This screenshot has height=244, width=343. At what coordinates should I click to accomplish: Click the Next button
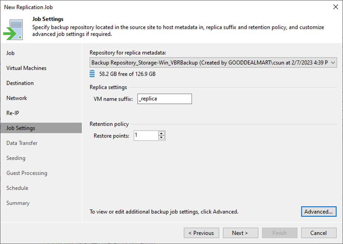tap(240, 233)
